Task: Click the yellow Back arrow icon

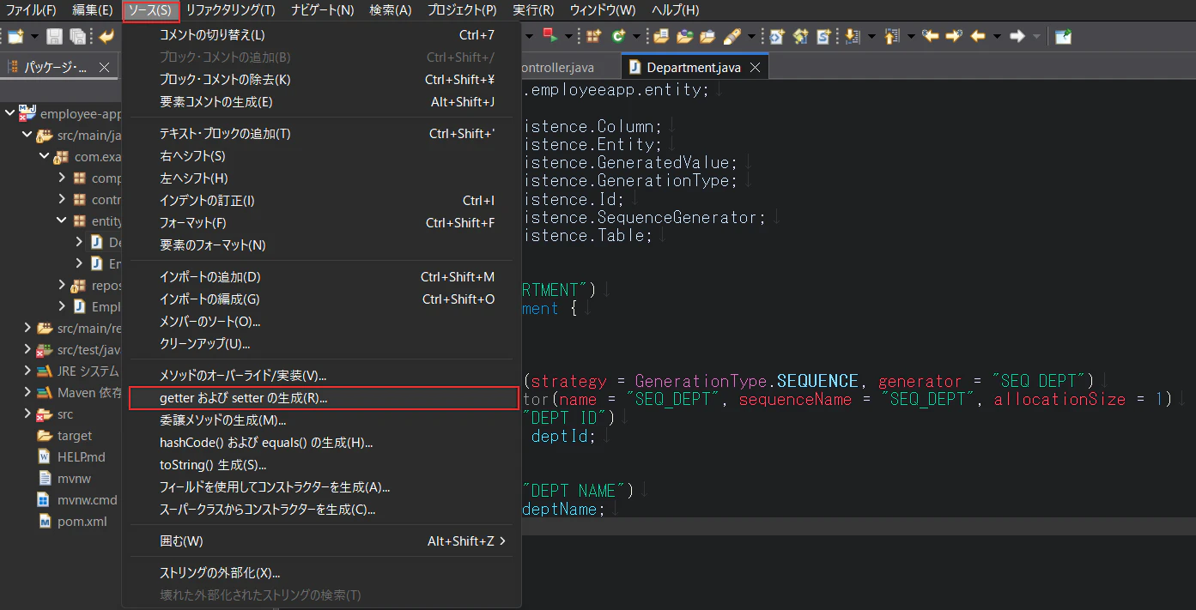Action: (978, 36)
